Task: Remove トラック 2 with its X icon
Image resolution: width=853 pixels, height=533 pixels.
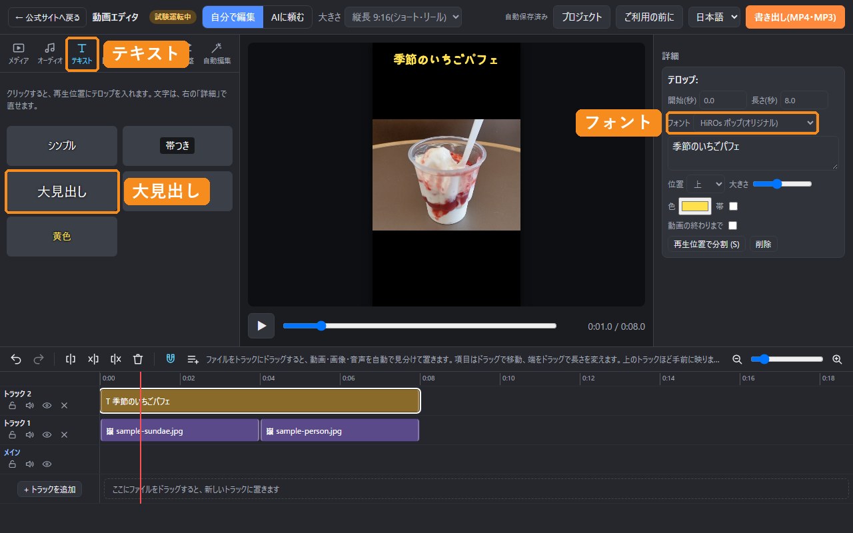Action: click(64, 405)
